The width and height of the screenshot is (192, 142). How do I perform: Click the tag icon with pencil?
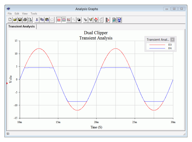(x=91, y=20)
